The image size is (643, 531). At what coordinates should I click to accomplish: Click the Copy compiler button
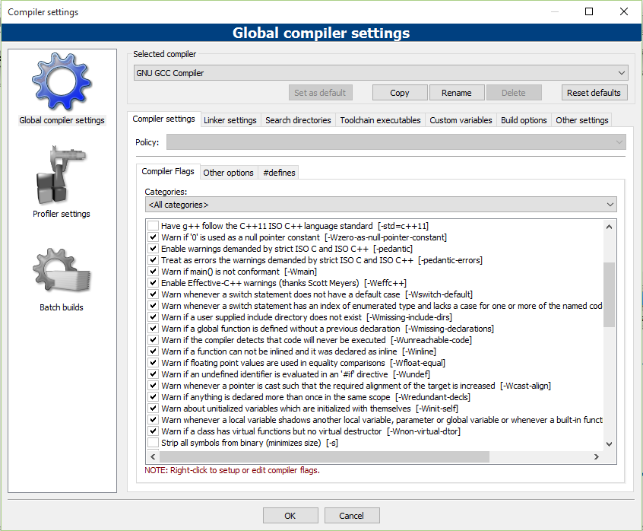pyautogui.click(x=400, y=93)
